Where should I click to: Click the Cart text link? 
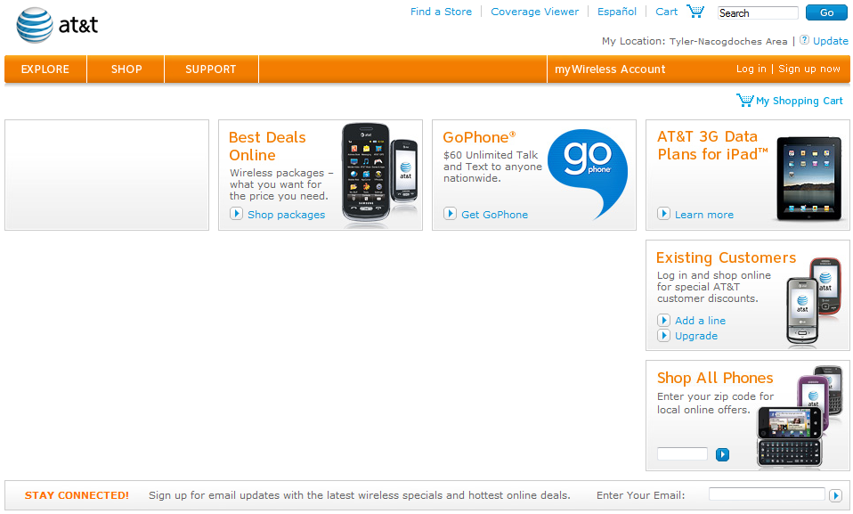[666, 12]
